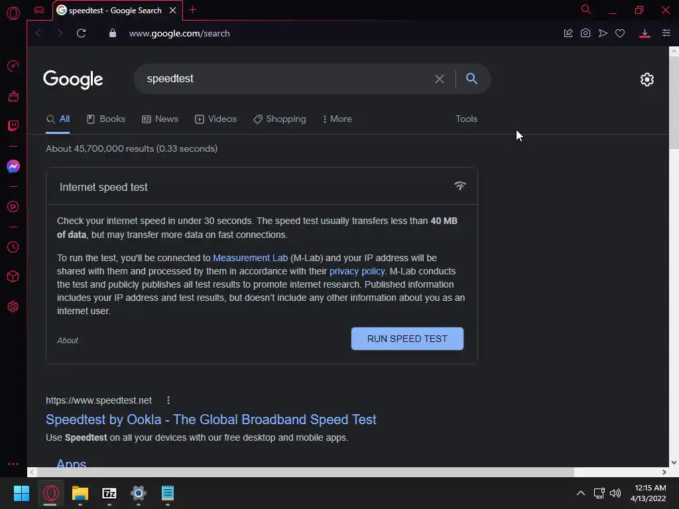The image size is (679, 509).
Task: Open speedtest.net result options menu
Action: pyautogui.click(x=168, y=400)
